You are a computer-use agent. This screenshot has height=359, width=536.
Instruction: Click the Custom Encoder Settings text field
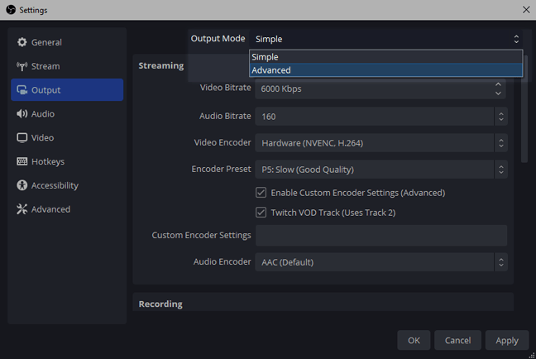pyautogui.click(x=380, y=236)
